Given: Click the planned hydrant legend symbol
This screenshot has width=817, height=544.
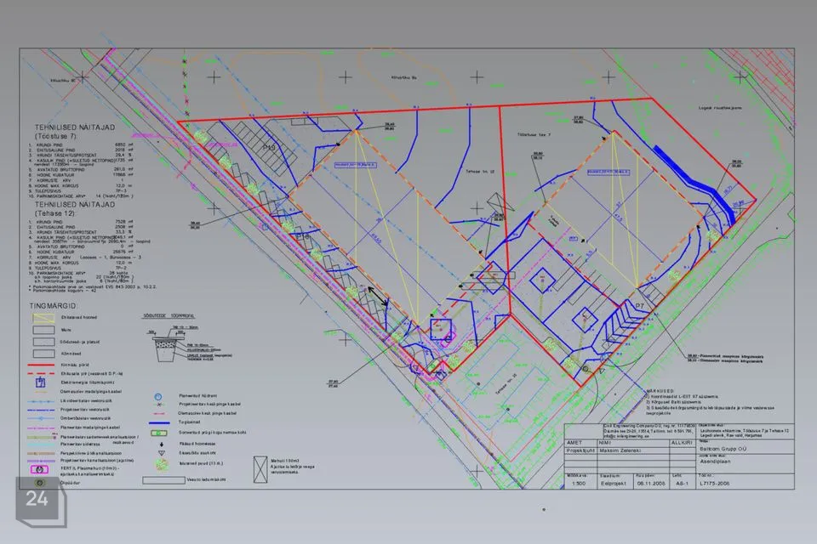Looking at the screenshot, I should [x=158, y=396].
